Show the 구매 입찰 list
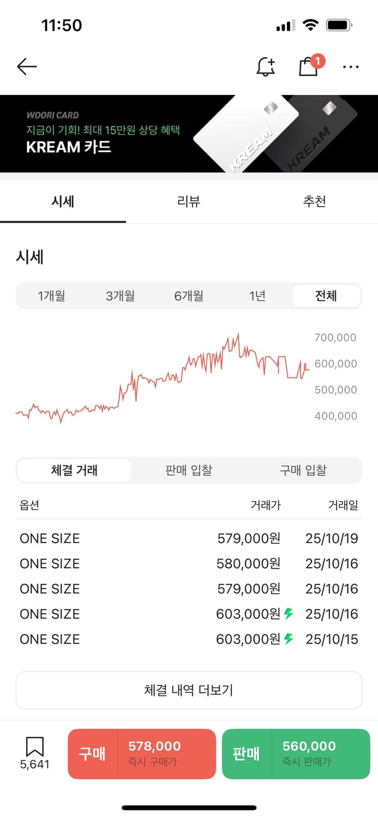The width and height of the screenshot is (378, 818). (x=303, y=470)
